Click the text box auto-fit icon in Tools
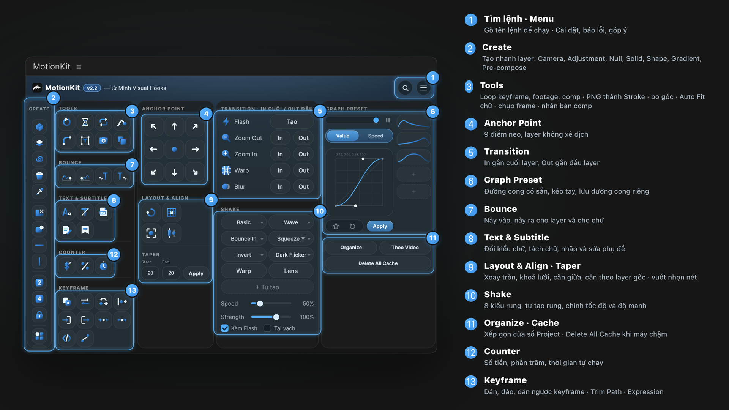Viewport: 729px width, 410px height. click(85, 140)
